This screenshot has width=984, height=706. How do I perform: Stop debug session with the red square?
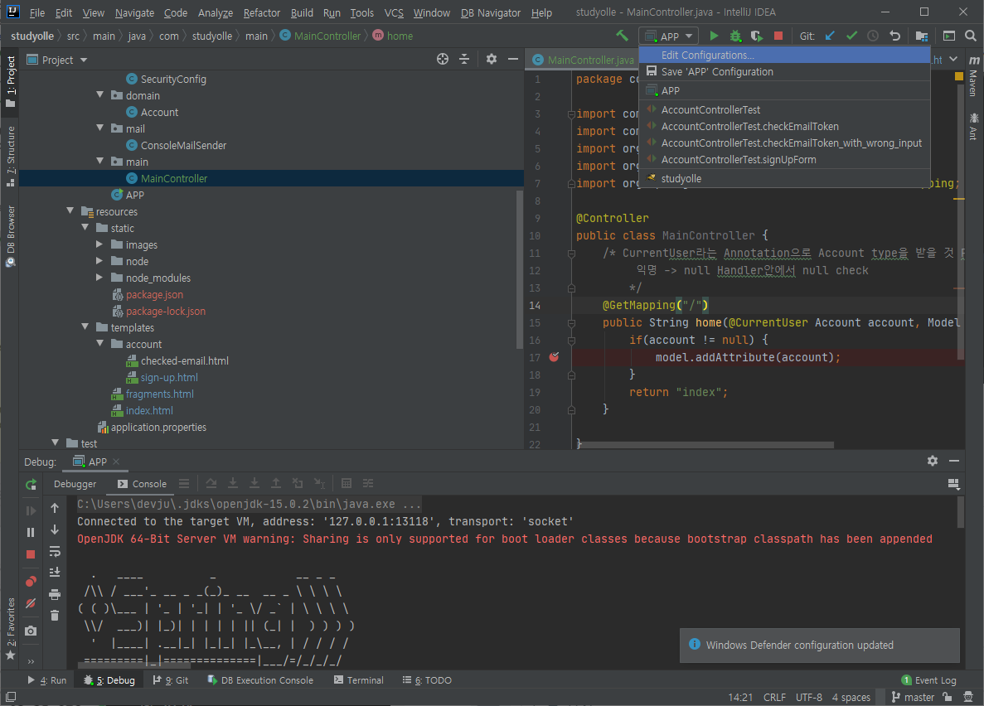point(31,554)
